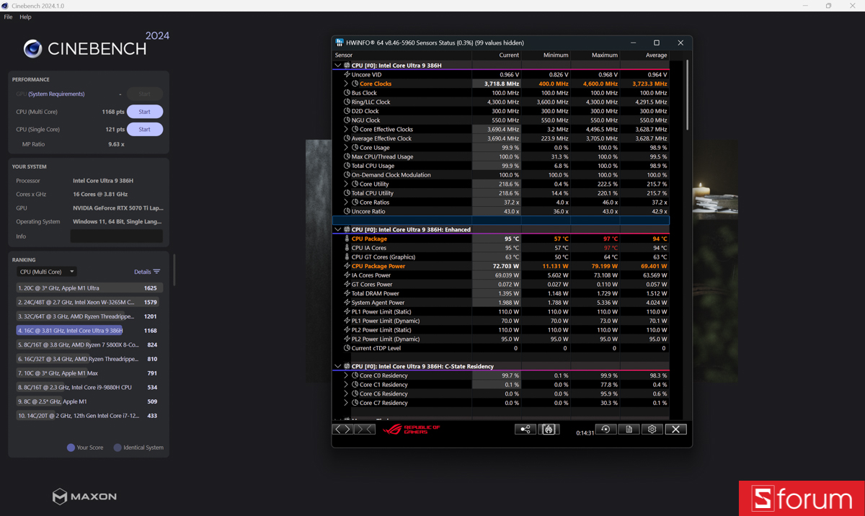Expand the Core C6 Residency row
Viewport: 865px width, 516px height.
346,393
